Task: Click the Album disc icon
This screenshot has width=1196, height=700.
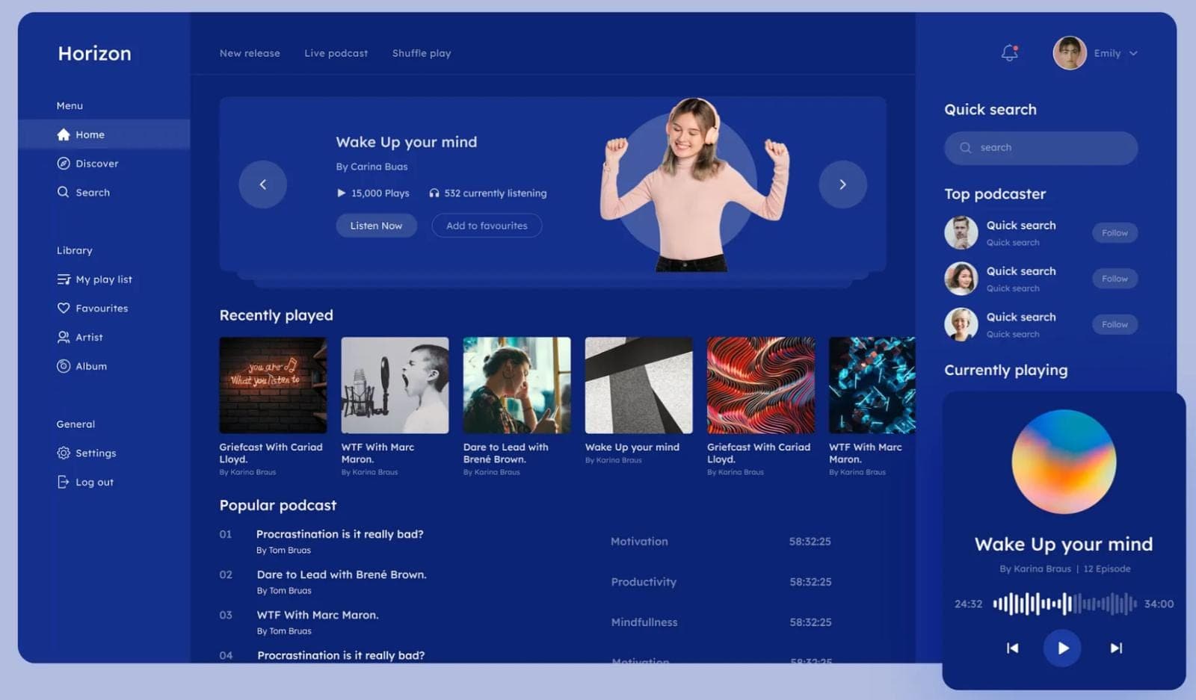Action: tap(64, 366)
